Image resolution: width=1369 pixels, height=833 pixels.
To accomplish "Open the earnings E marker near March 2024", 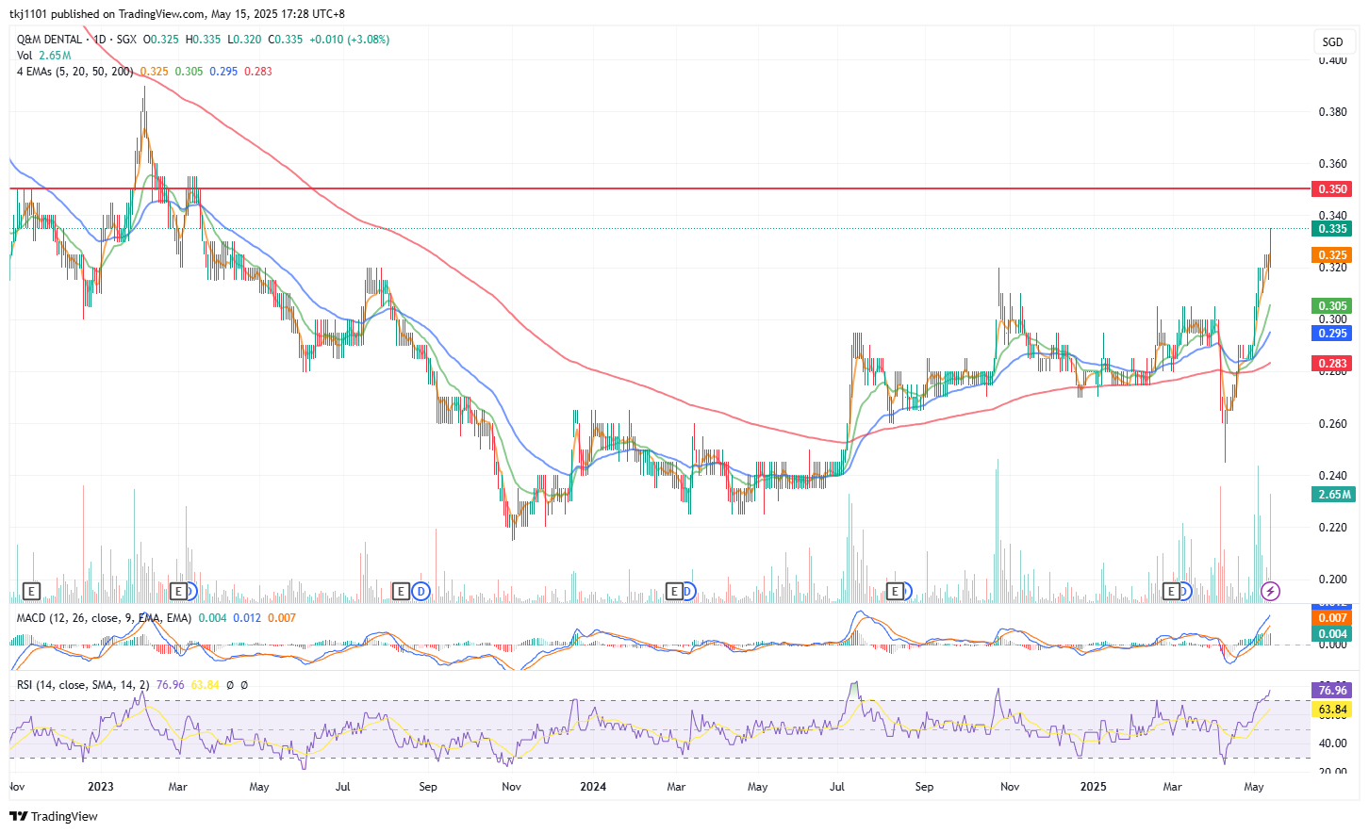I will [x=673, y=591].
